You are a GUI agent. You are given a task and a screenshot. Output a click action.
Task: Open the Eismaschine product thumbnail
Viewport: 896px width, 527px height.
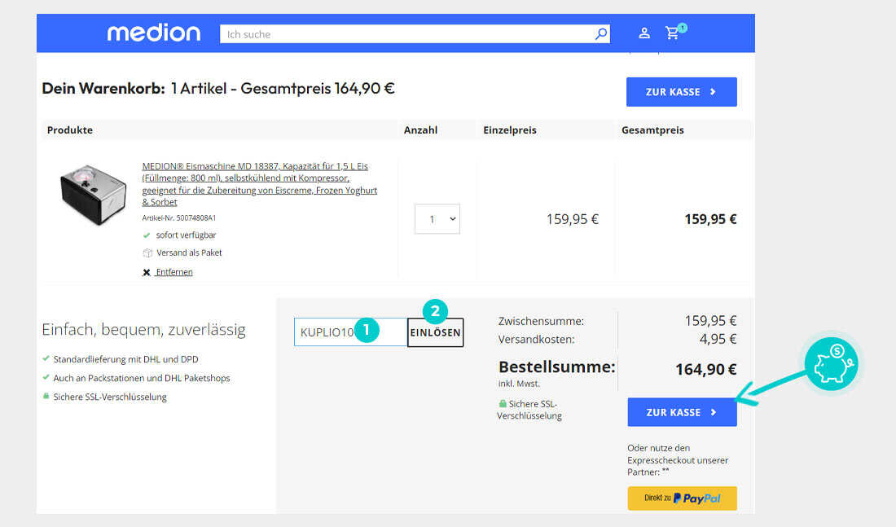pyautogui.click(x=93, y=195)
